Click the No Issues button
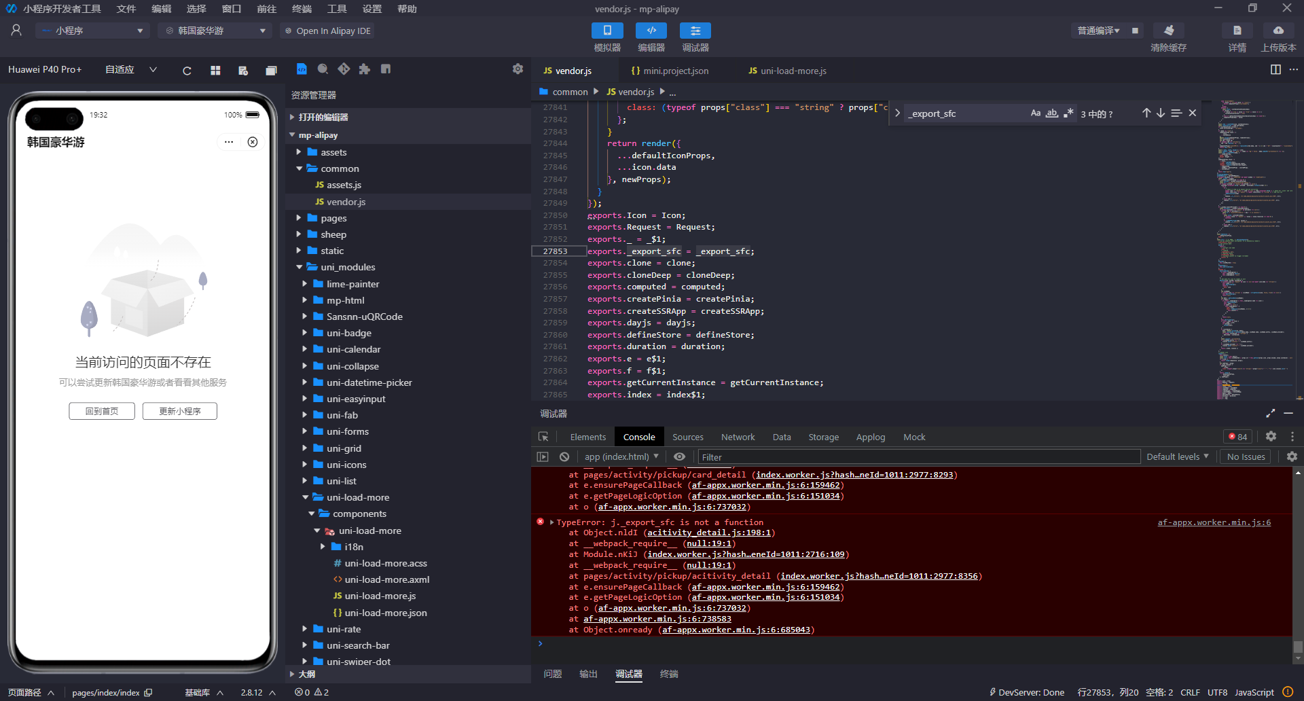Viewport: 1304px width, 701px height. (1246, 456)
